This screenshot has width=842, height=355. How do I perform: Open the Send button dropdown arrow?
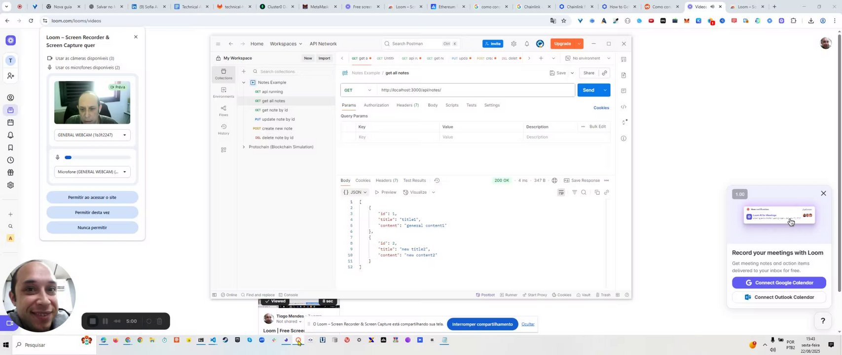coord(605,90)
